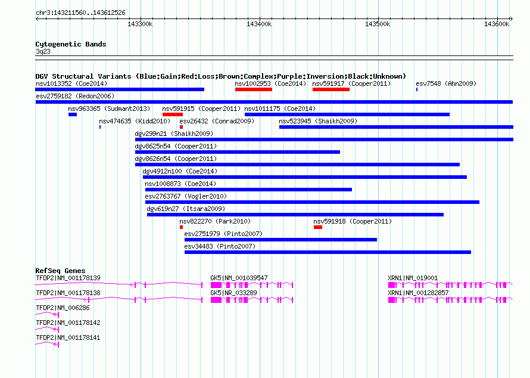Open the esv2759182 (Redon2006) variant label
This screenshot has height=378, width=530.
click(x=75, y=96)
